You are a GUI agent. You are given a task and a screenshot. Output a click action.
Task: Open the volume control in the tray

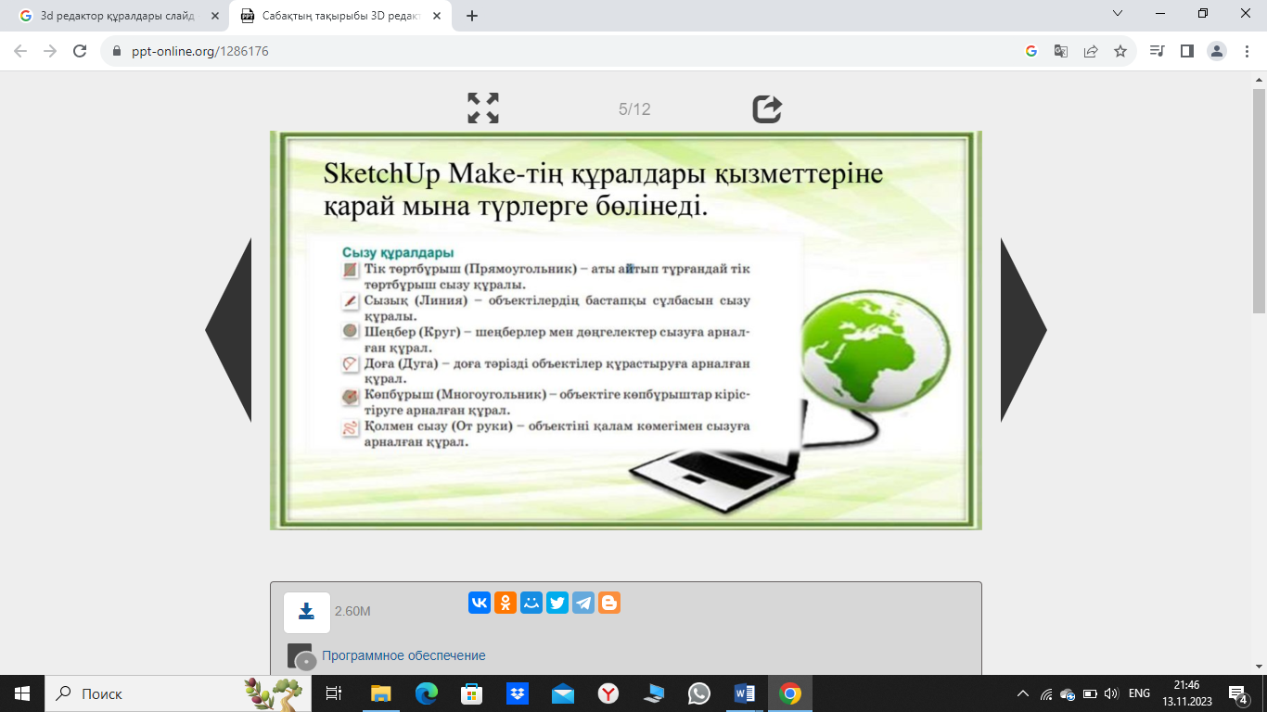1111,693
